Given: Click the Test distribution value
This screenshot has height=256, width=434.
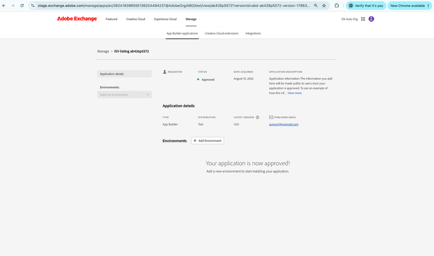Looking at the screenshot, I should [201, 125].
